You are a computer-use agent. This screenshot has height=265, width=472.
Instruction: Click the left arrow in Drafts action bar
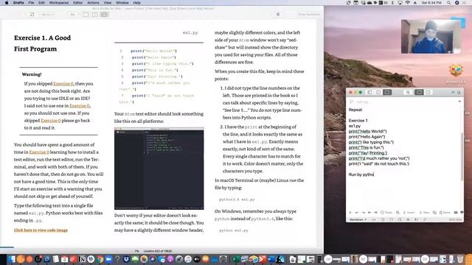click(x=369, y=213)
